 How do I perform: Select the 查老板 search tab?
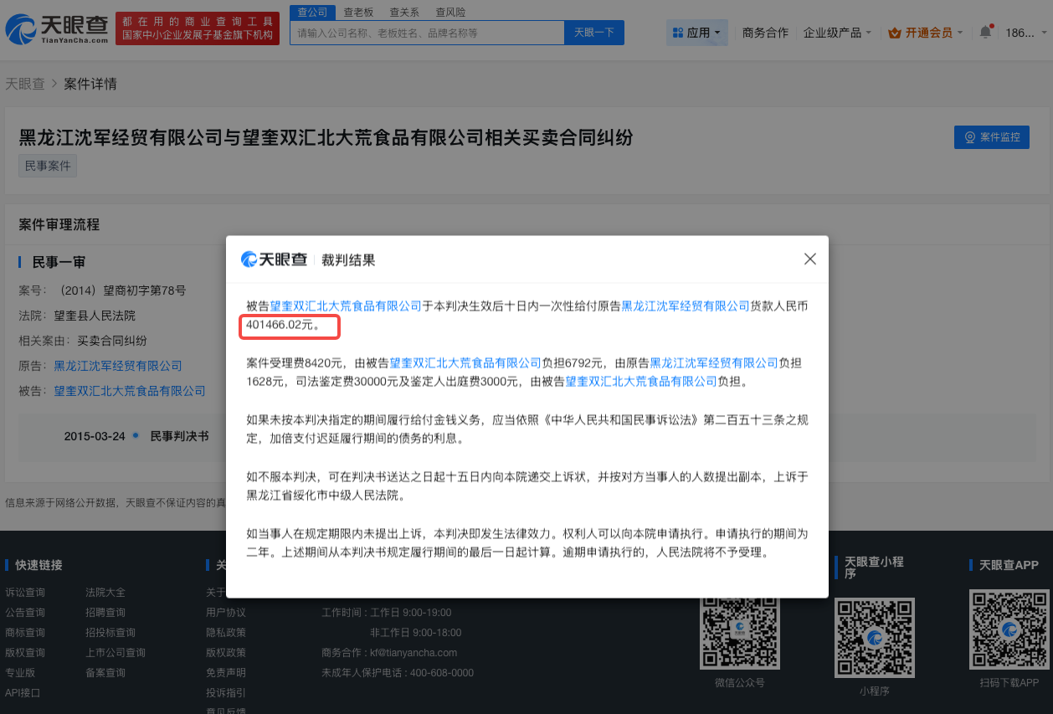pyautogui.click(x=358, y=12)
